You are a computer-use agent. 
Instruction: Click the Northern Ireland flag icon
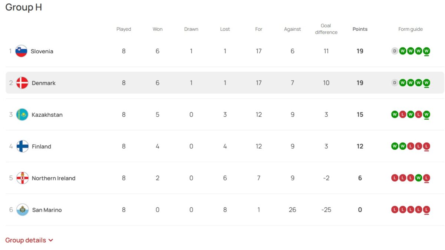(22, 178)
